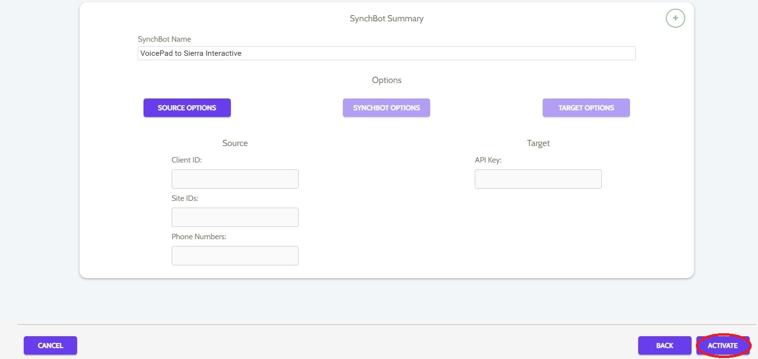
Task: Click the API Key label
Action: point(488,160)
